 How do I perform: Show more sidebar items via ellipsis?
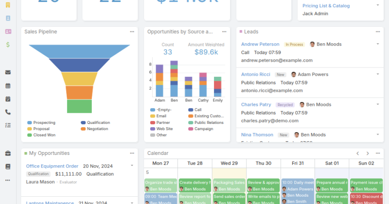click(x=8, y=180)
